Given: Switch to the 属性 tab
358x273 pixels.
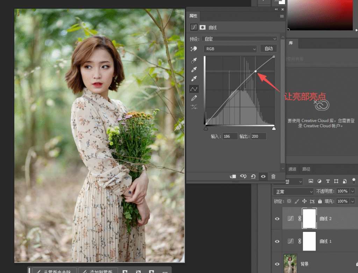Looking at the screenshot, I should click(193, 16).
